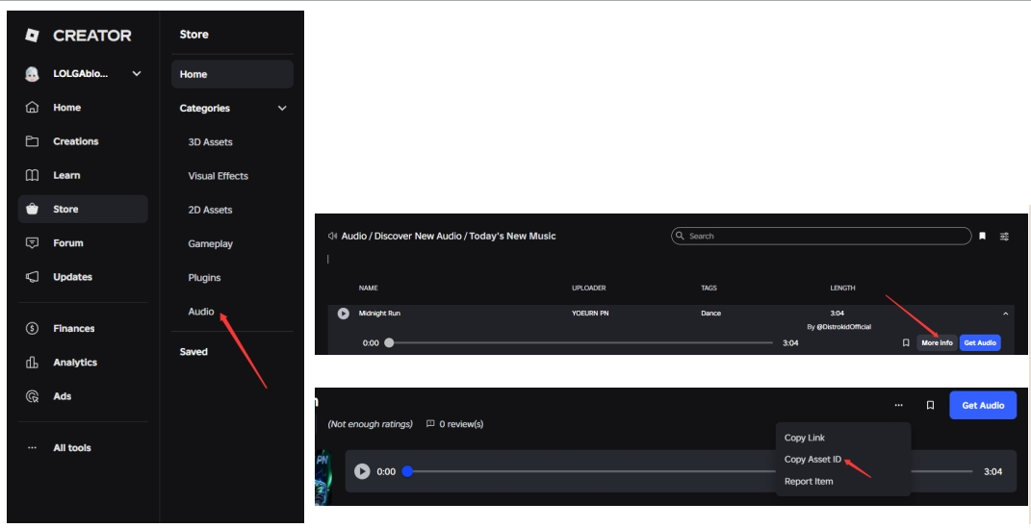Open the @DistrokidOfficial profile link
Screen dimensions: 1031x528
pos(843,327)
